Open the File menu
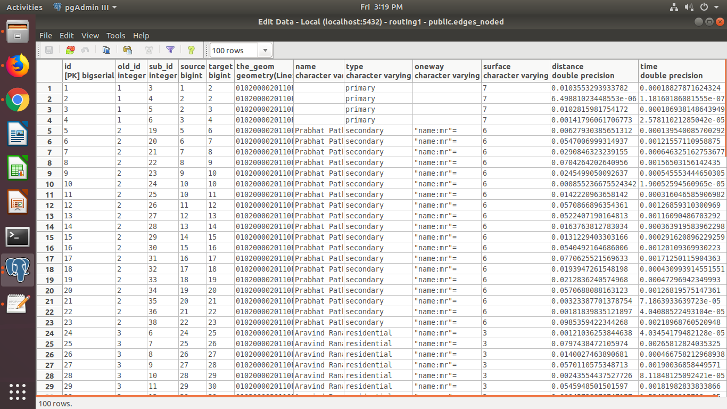This screenshot has width=727, height=409. (x=46, y=35)
